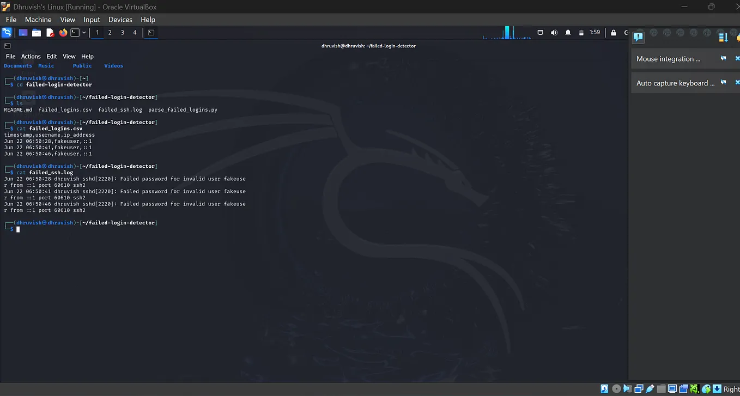Switch to workspace 2 in the panel

pyautogui.click(x=110, y=32)
